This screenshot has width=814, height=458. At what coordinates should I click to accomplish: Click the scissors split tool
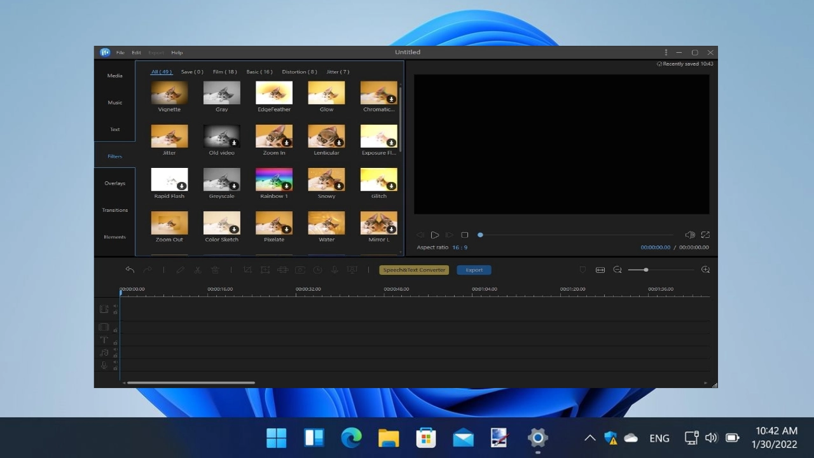[198, 270]
